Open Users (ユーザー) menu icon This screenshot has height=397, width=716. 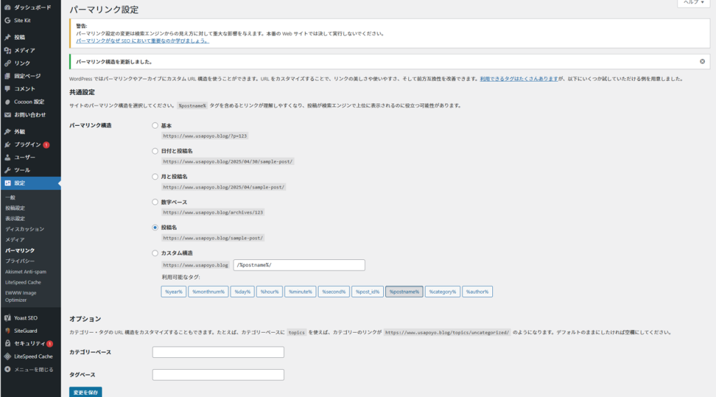pos(7,157)
